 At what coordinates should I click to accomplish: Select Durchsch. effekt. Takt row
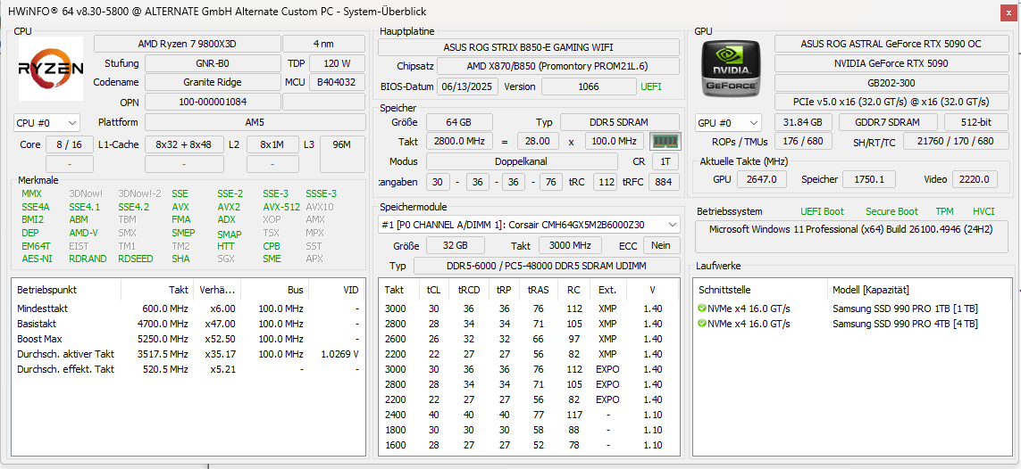tap(188, 369)
